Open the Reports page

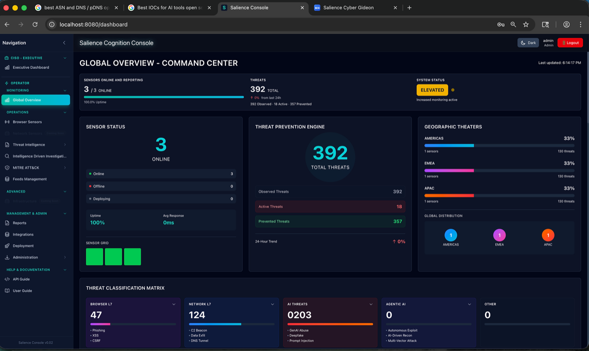pos(20,223)
